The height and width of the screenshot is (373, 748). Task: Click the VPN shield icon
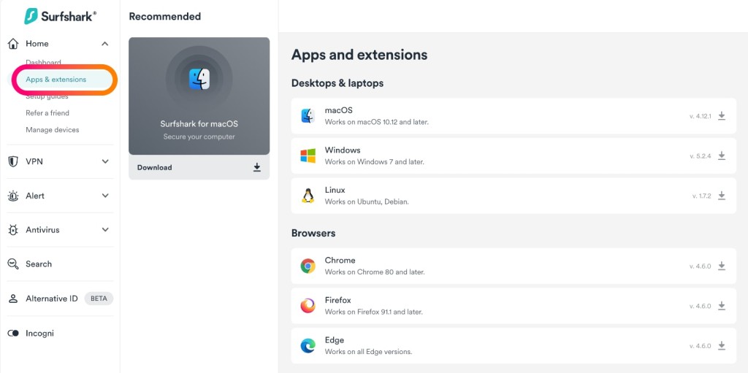(13, 161)
